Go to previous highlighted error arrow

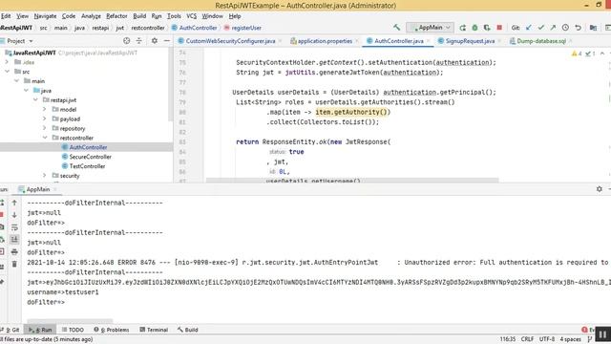[602, 54]
